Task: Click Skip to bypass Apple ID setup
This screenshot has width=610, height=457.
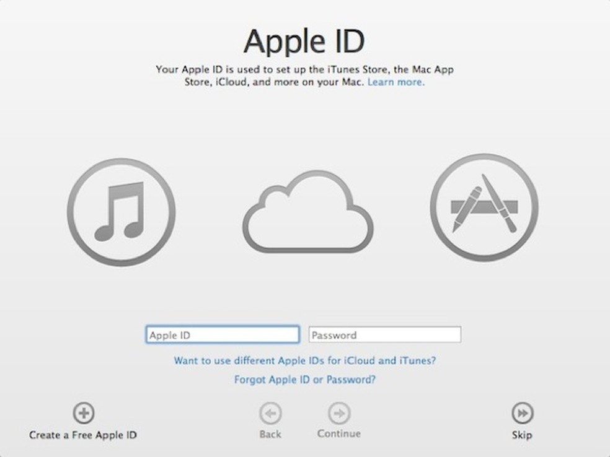Action: [x=522, y=435]
